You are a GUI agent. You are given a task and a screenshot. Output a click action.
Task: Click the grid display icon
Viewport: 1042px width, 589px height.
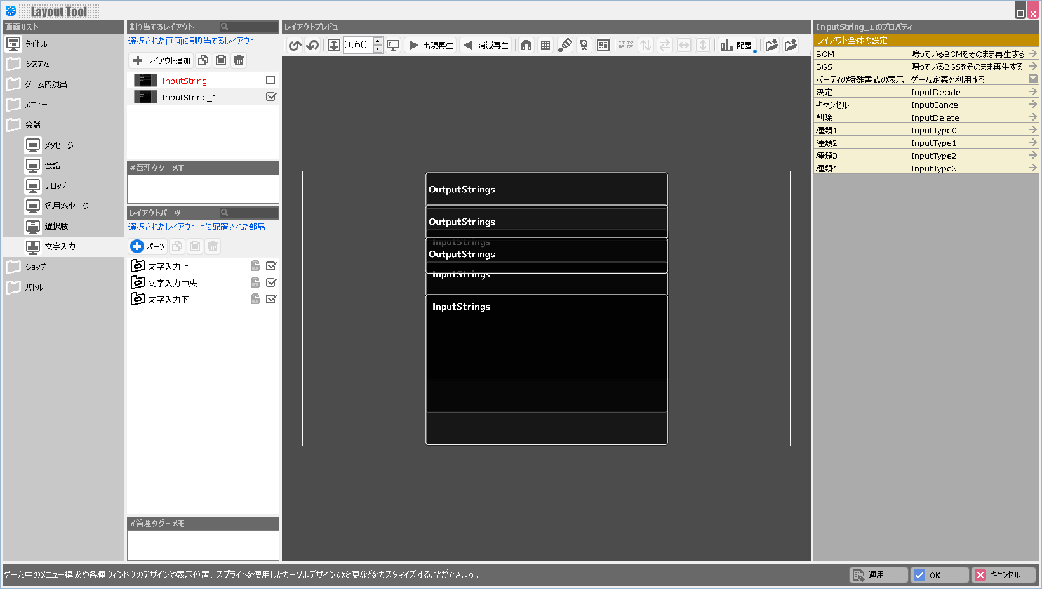point(545,45)
